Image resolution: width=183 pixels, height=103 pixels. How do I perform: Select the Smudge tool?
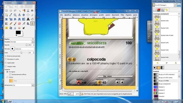pos(19,28)
